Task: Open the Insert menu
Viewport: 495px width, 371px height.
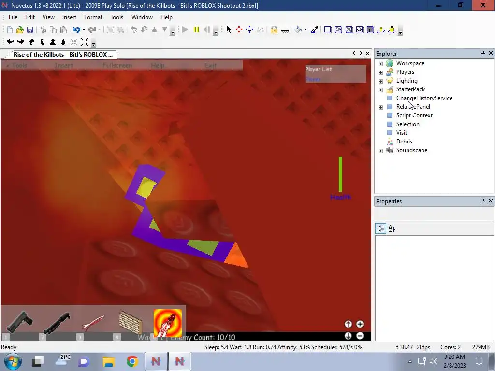Action: pyautogui.click(x=69, y=17)
